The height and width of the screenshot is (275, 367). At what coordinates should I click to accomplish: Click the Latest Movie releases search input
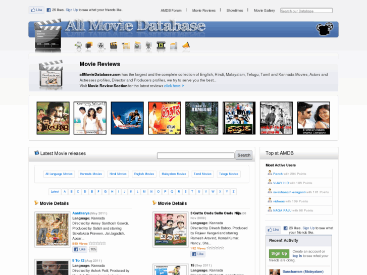(196, 155)
